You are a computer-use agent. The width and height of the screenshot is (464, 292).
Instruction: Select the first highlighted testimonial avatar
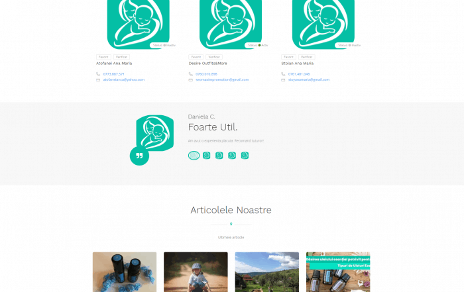tap(194, 156)
